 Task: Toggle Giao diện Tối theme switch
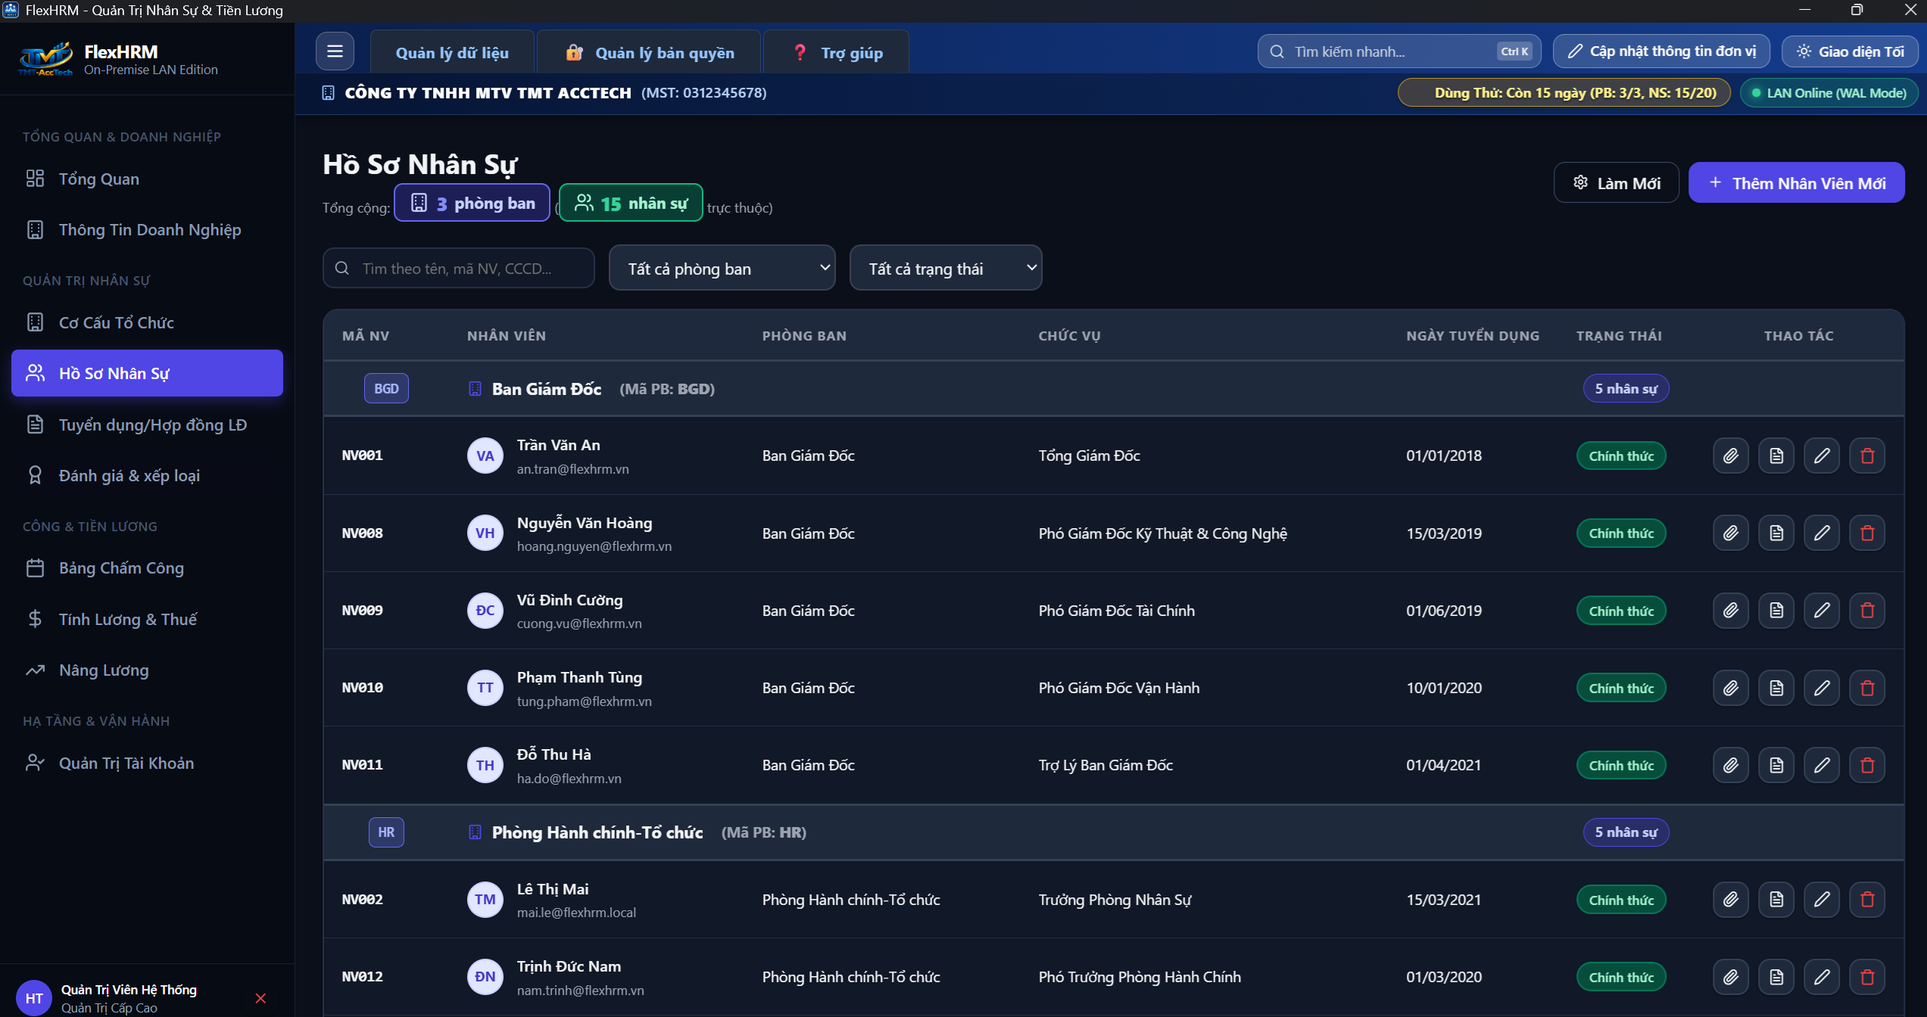click(x=1850, y=51)
